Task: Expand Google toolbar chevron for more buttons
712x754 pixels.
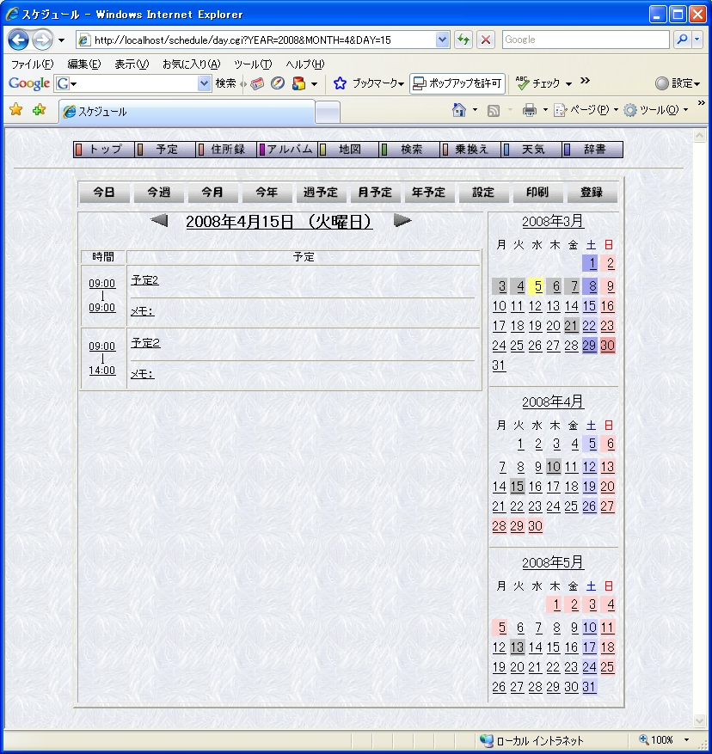Action: (x=585, y=81)
